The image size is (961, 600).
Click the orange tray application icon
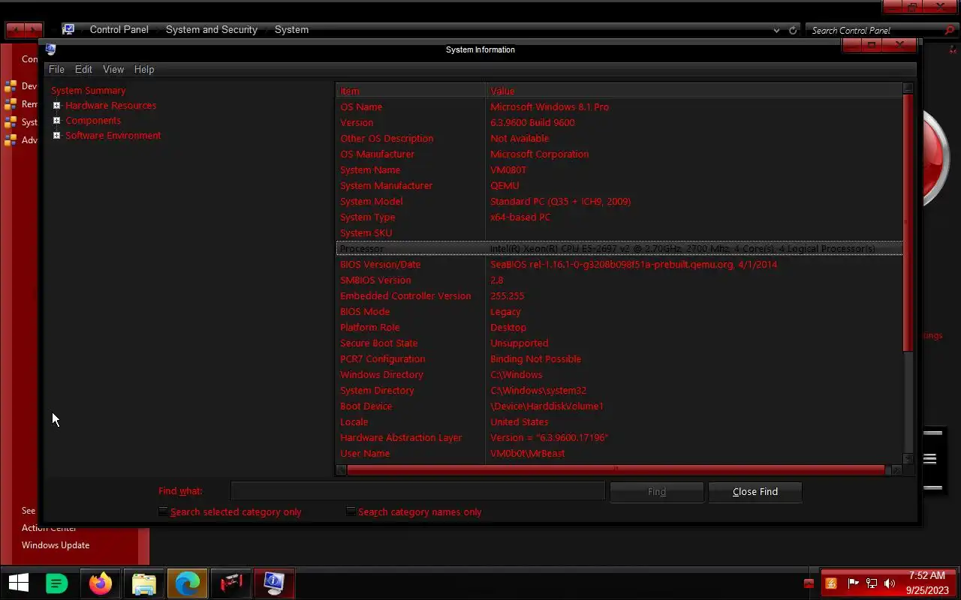(831, 583)
